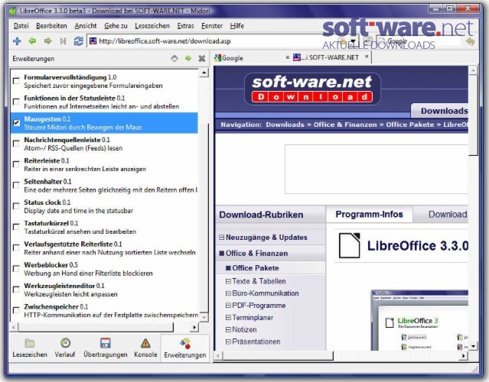Screen dimensions: 489x382
Task: Expand PDF-Programme subcategory
Action: tap(228, 306)
